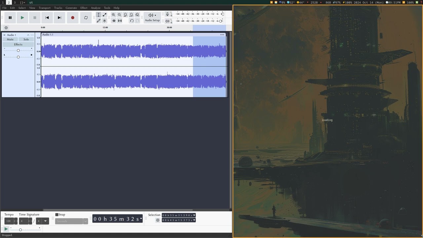Collapse the Audio 1 track

pos(28,35)
